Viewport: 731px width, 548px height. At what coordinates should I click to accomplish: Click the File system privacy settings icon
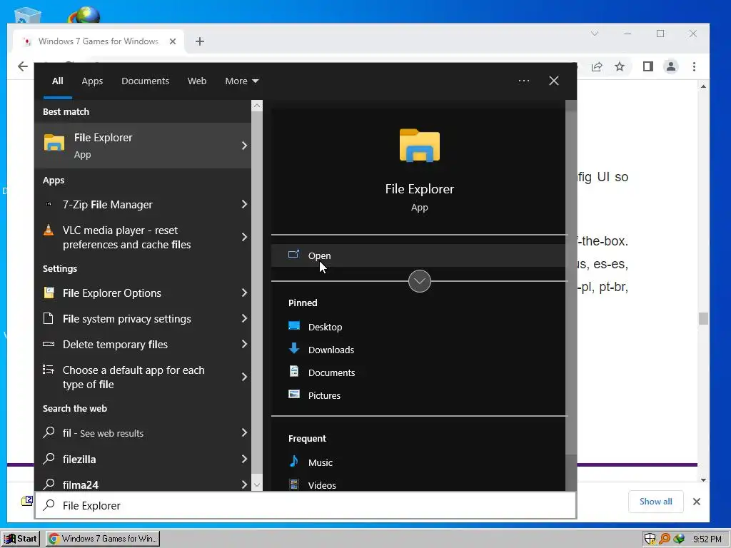(x=49, y=318)
